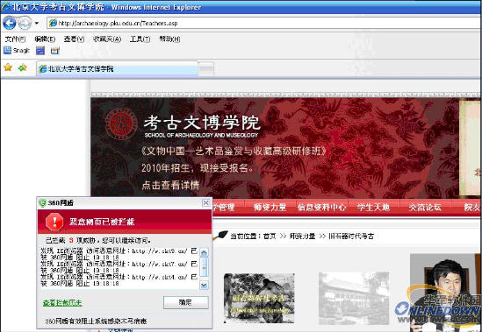Click the 确定 button in 360 popup
The height and width of the screenshot is (332, 482).
tap(185, 302)
